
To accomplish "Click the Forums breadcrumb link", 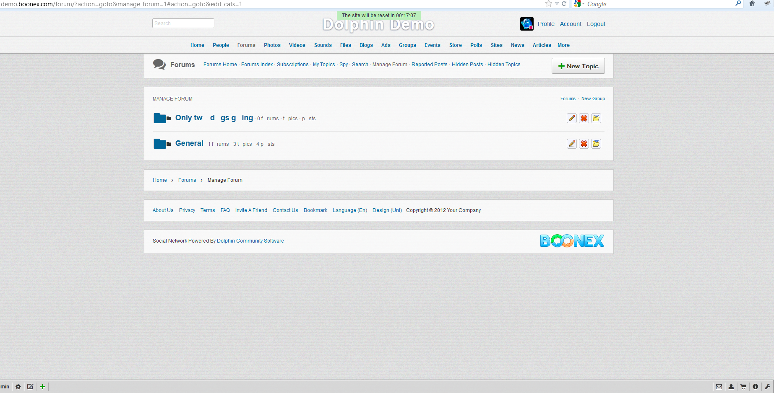I will (x=187, y=180).
